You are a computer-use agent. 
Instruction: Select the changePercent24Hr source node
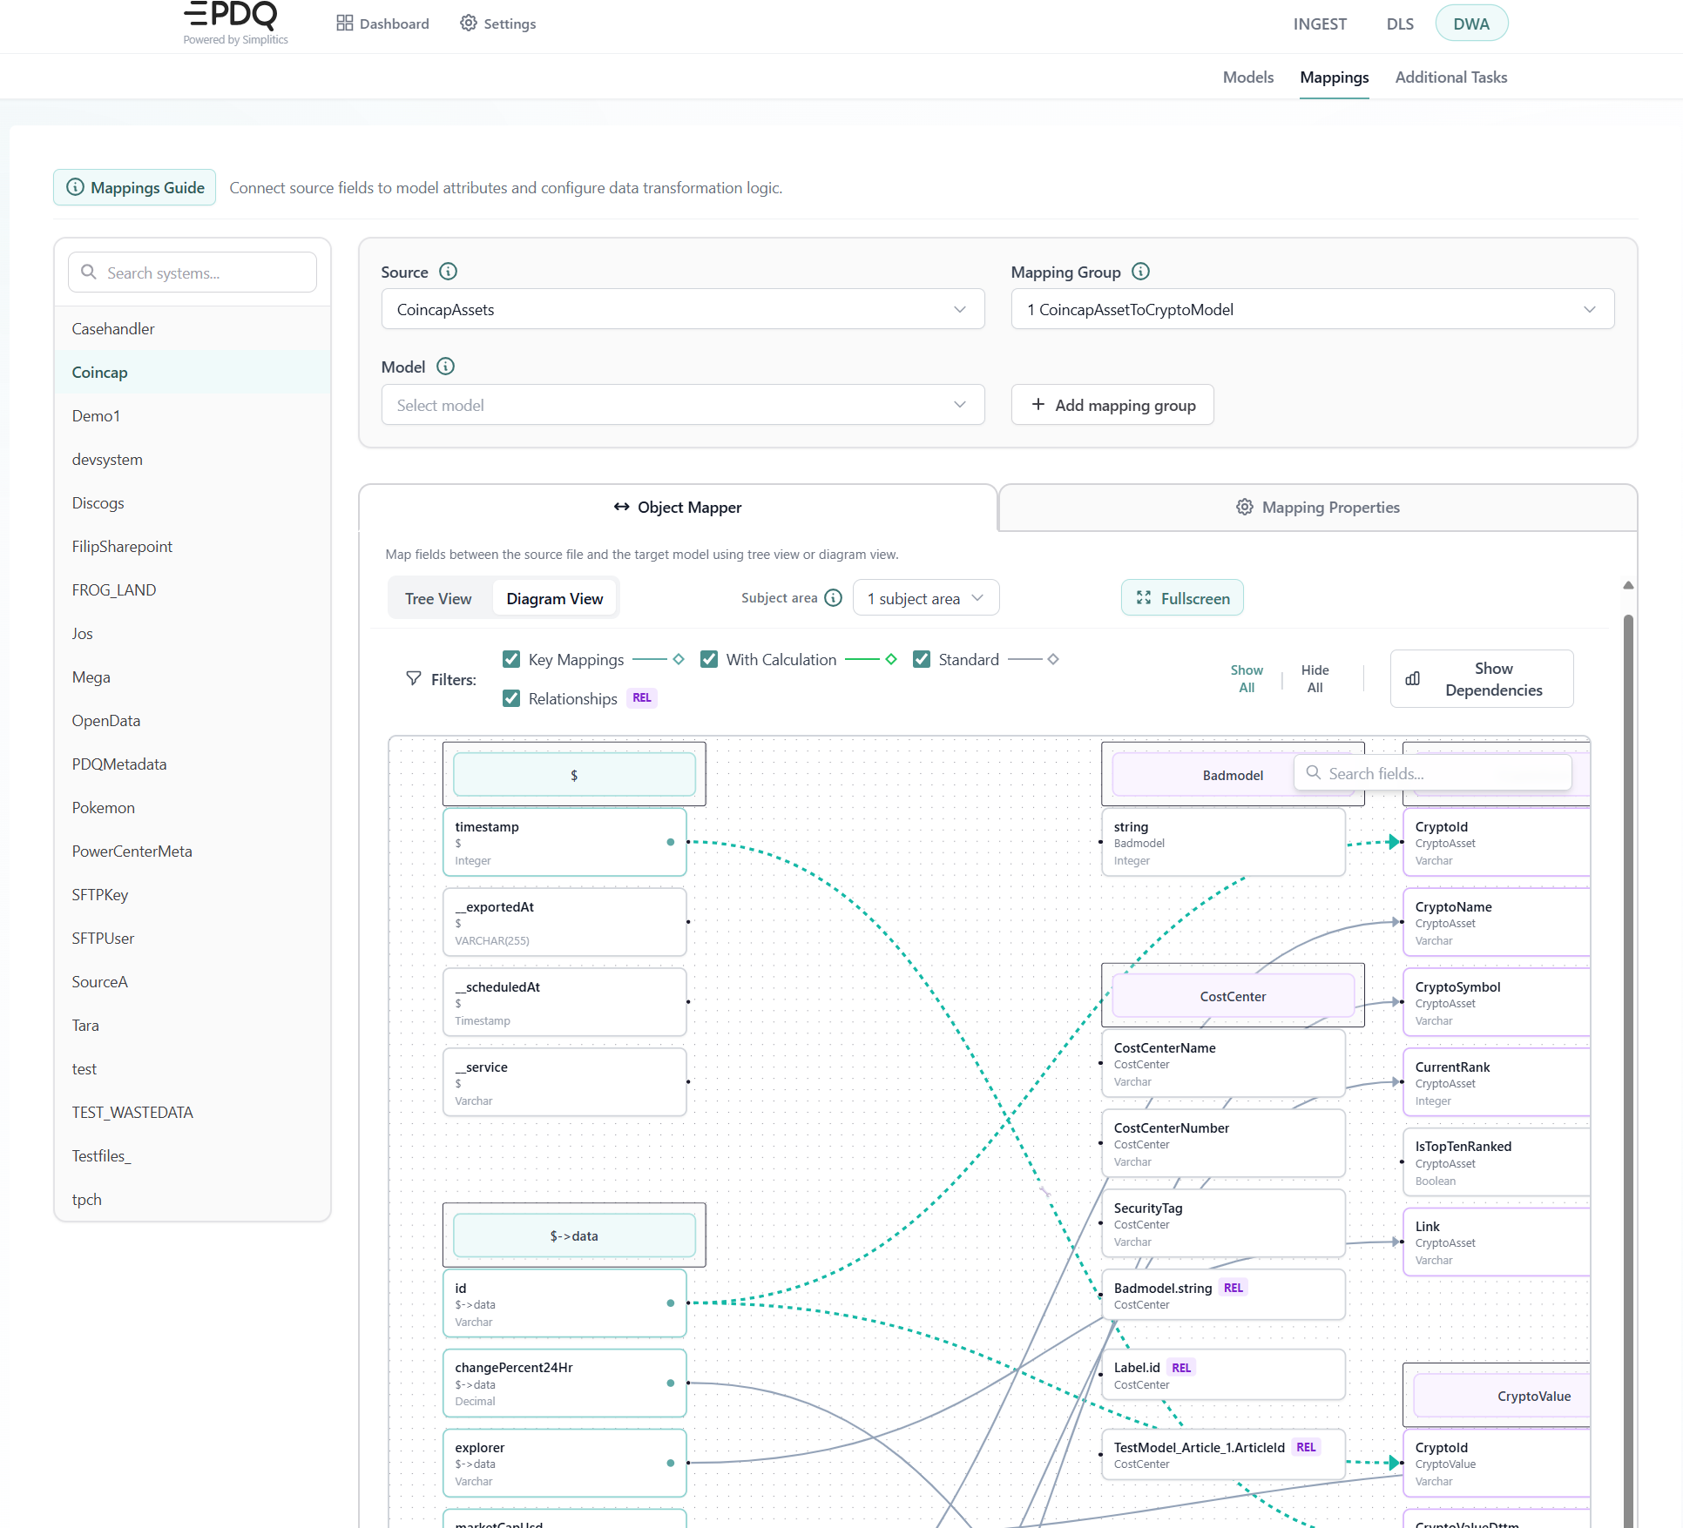pos(564,1383)
